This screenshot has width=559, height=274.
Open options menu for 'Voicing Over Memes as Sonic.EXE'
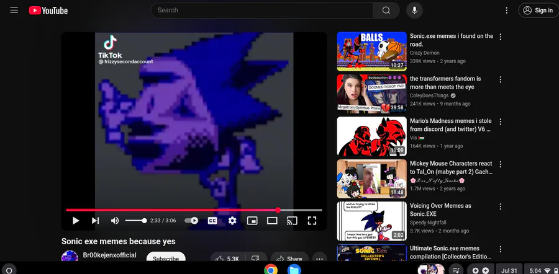point(501,206)
